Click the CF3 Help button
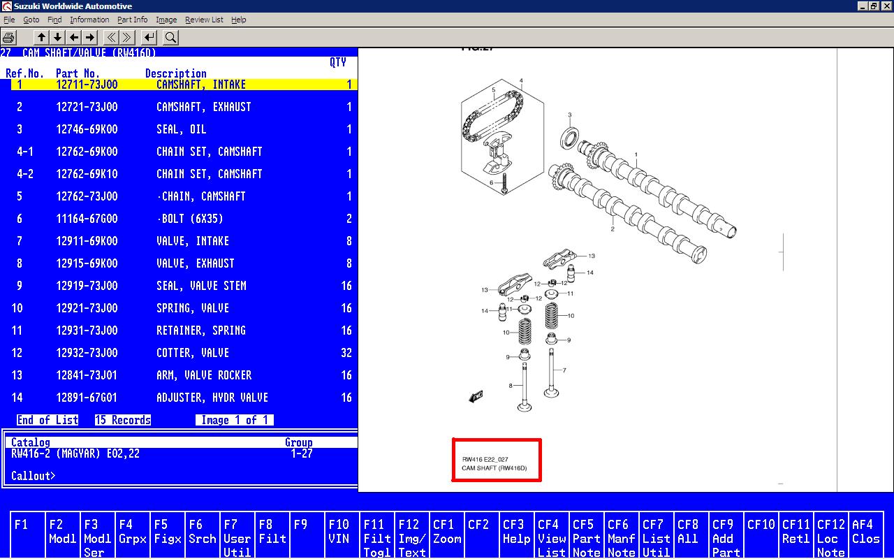This screenshot has width=894, height=559. coord(518,535)
